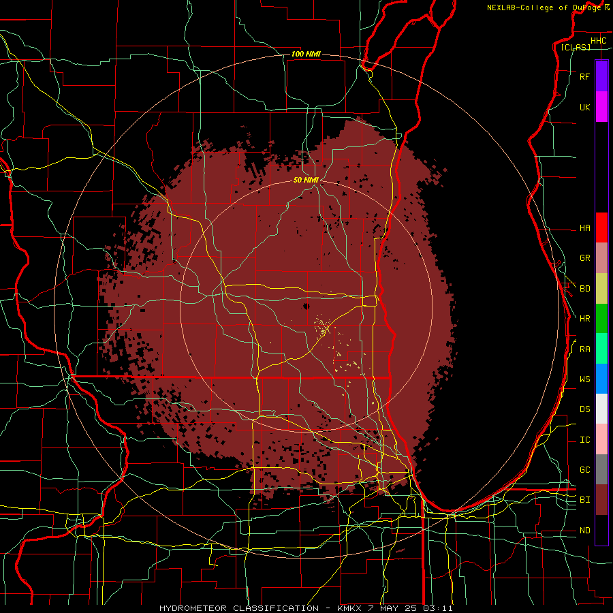Click the brown BI biological swatch in legend
The image size is (613, 613).
601,500
